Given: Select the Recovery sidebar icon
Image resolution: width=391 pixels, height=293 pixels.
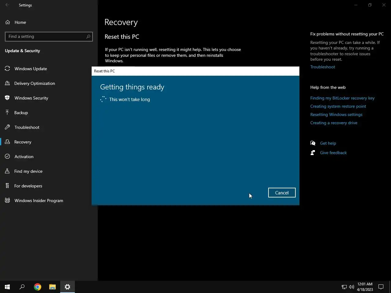Looking at the screenshot, I should [7, 142].
